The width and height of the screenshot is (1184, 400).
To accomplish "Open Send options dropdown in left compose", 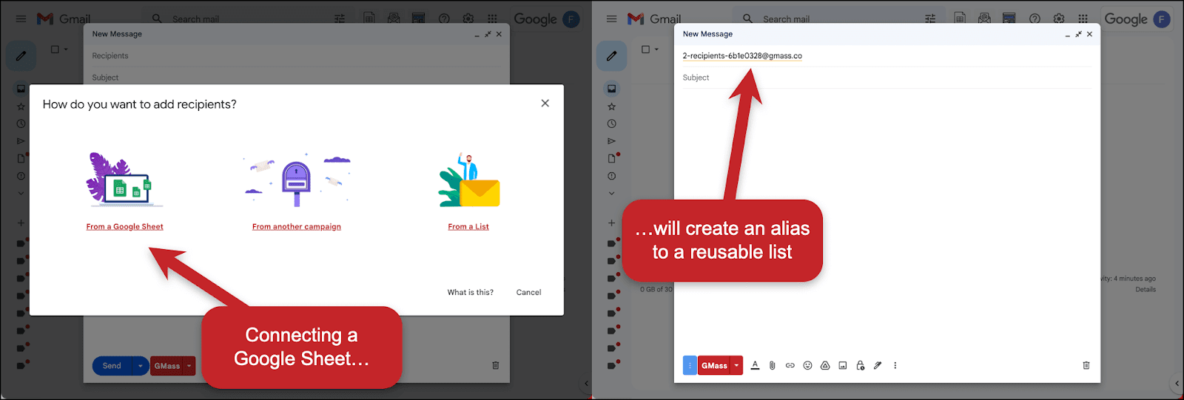I will tap(141, 366).
